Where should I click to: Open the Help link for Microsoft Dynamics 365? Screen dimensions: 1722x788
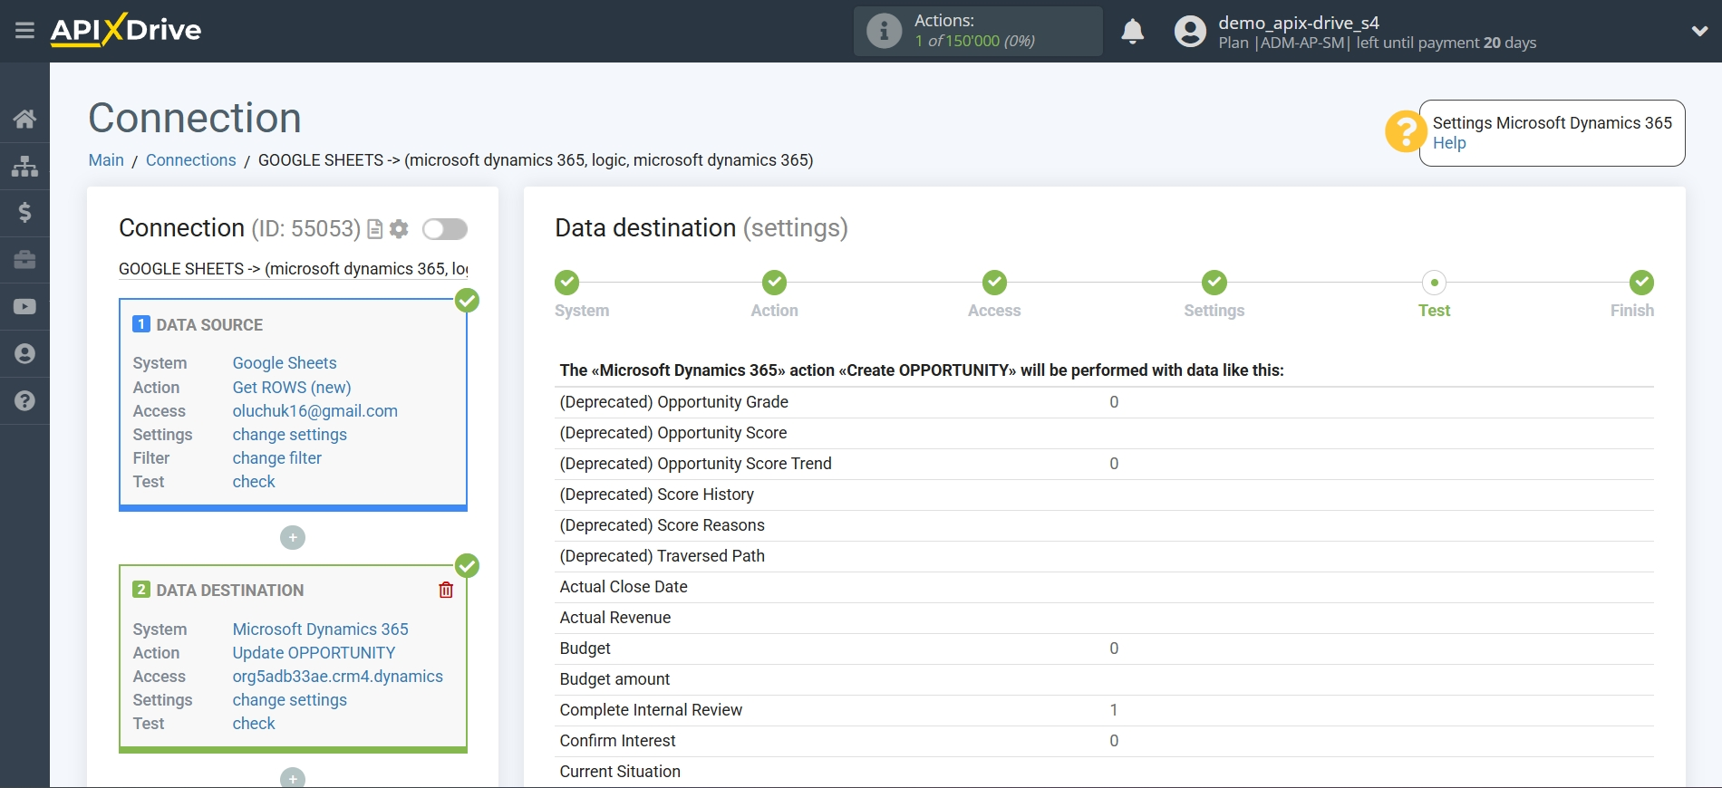(1449, 143)
